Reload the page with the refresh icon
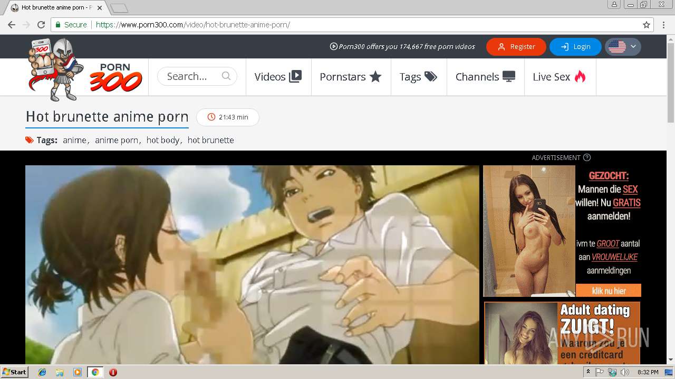 [x=41, y=25]
